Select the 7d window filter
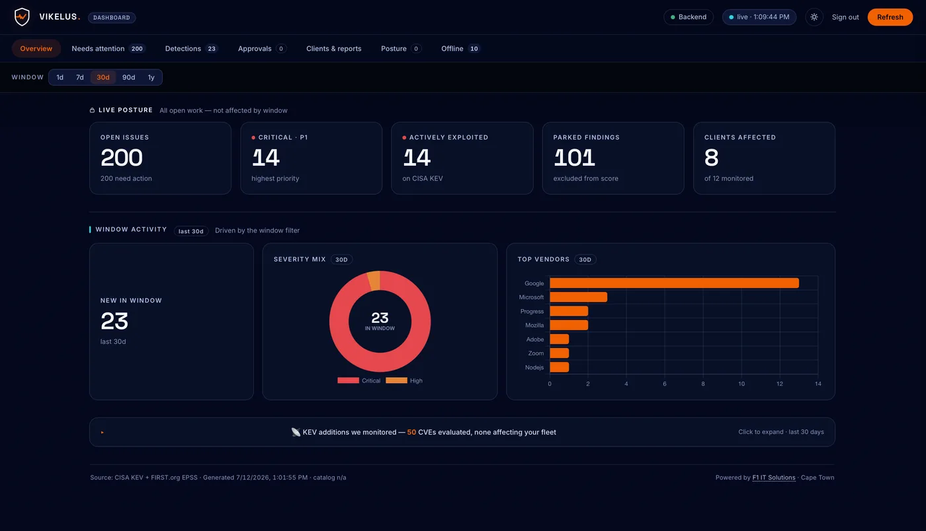This screenshot has height=531, width=926. (x=80, y=77)
